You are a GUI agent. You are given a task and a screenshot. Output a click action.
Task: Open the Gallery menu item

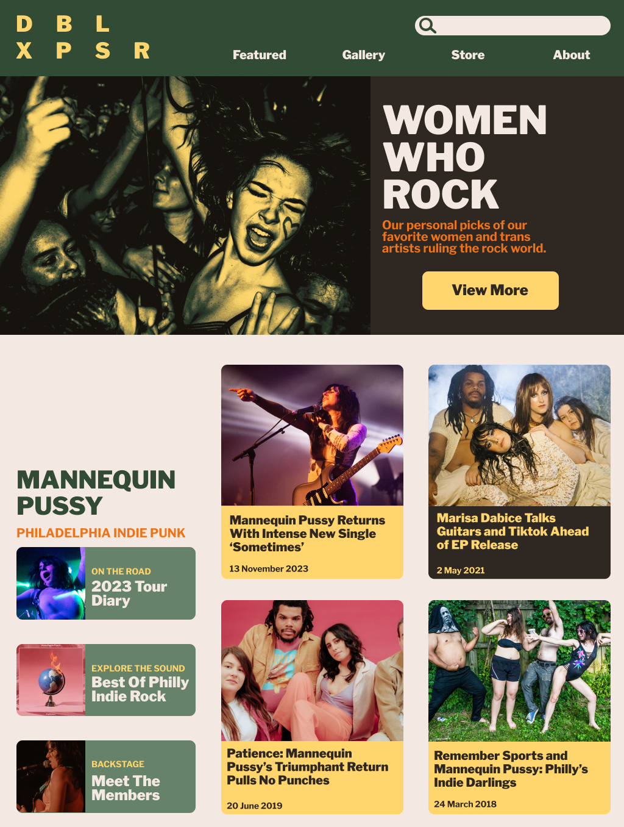pyautogui.click(x=364, y=55)
